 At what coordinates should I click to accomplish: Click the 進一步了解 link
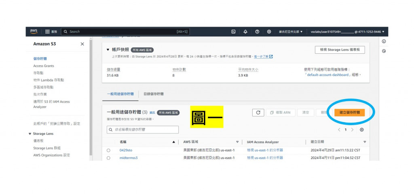pyautogui.click(x=261, y=56)
